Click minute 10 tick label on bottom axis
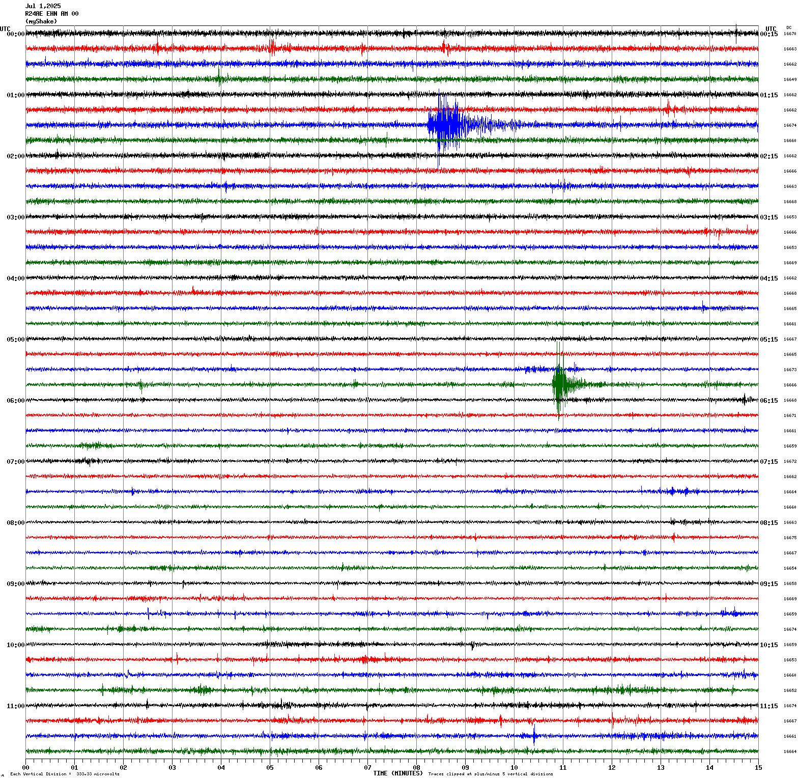Screen dimensions: 799x781 click(515, 768)
